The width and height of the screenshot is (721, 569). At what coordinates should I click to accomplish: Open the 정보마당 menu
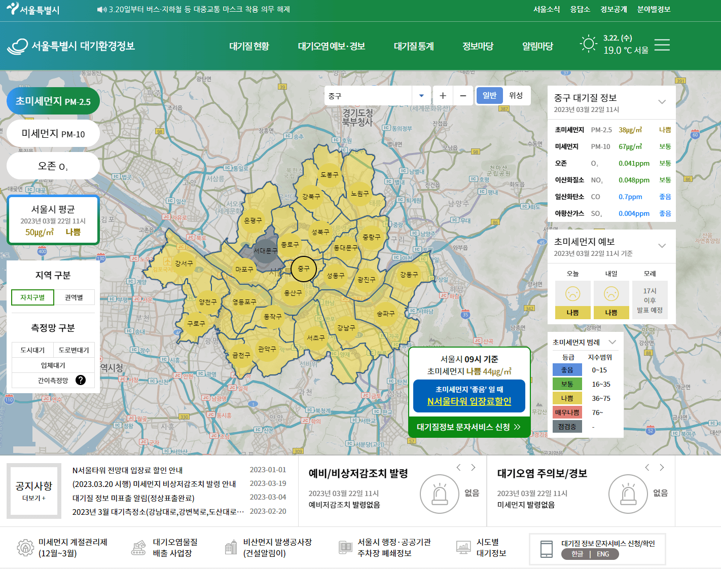[478, 46]
